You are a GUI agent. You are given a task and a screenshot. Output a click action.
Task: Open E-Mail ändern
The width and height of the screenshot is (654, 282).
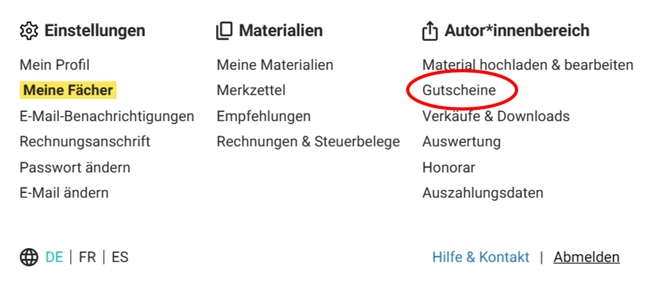(x=64, y=193)
